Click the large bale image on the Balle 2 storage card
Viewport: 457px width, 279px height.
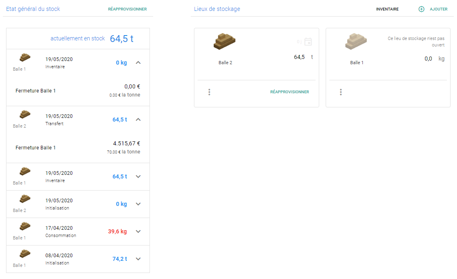click(x=224, y=41)
